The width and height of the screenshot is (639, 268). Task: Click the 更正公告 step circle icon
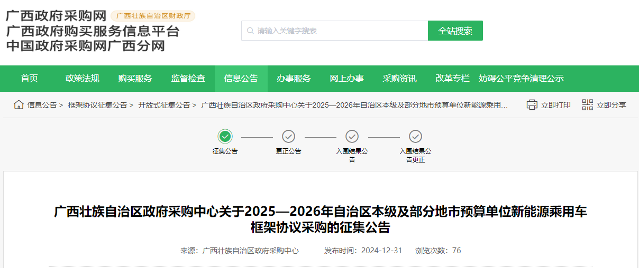(x=288, y=137)
